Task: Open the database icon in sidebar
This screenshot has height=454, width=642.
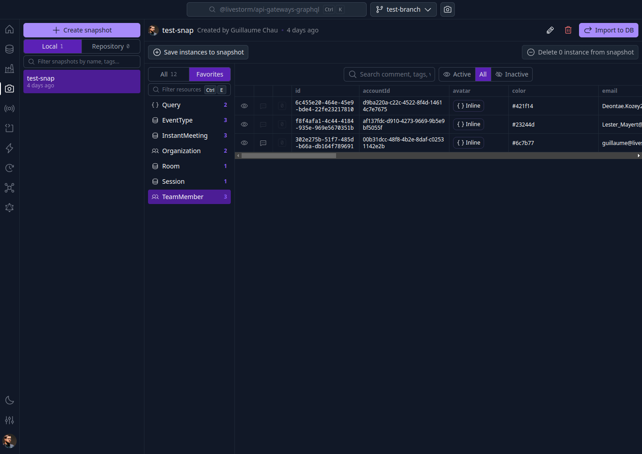Action: pyautogui.click(x=9, y=49)
